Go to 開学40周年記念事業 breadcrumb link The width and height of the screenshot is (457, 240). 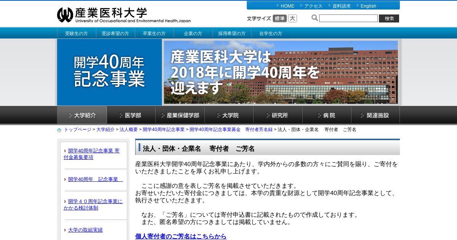[x=164, y=130]
